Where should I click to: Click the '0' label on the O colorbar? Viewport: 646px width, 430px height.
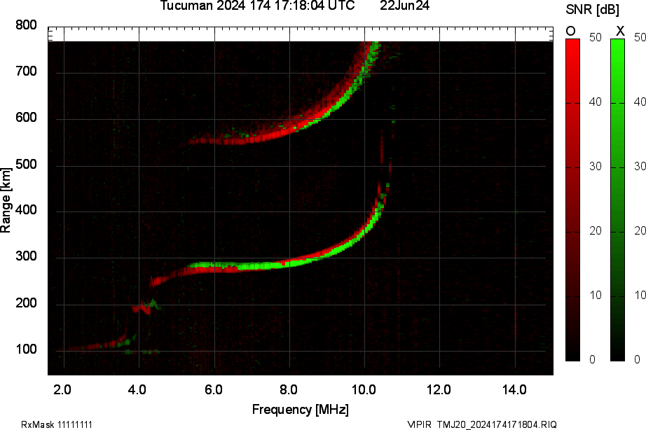coord(593,359)
